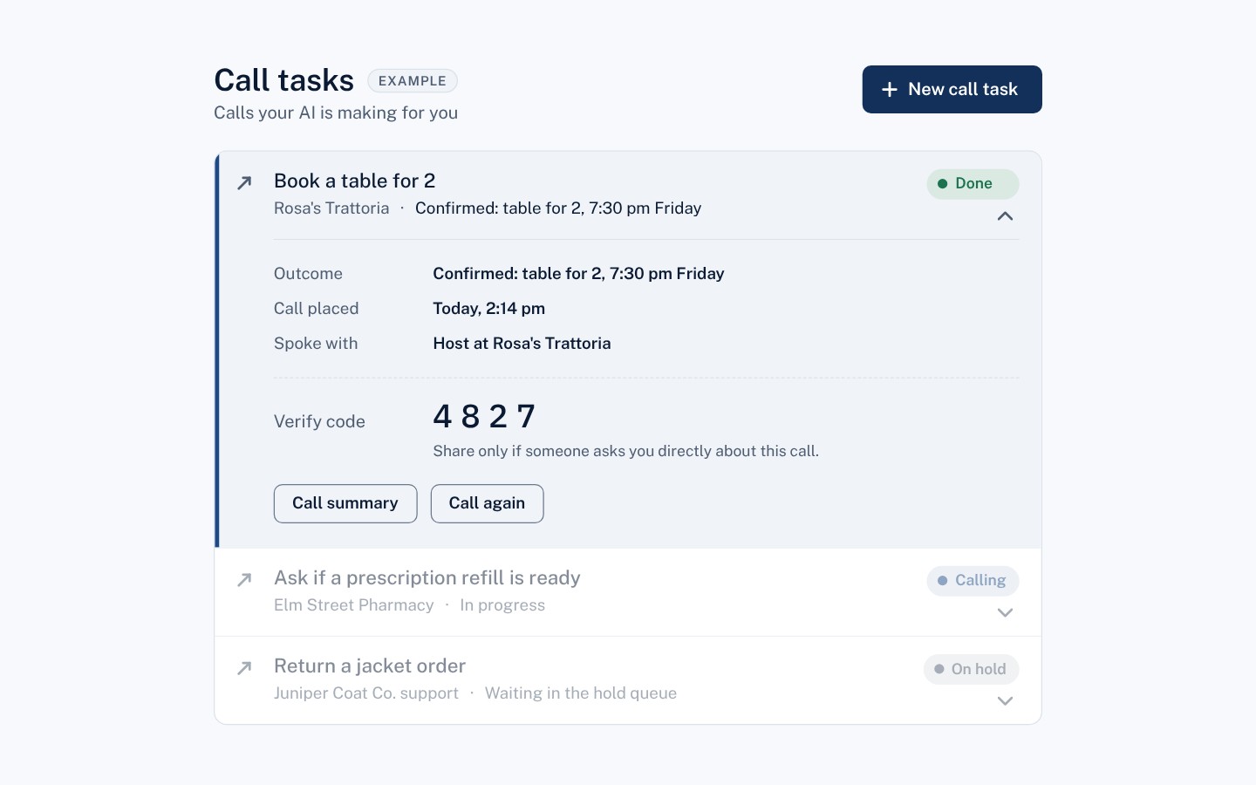Expand the prescription refill task details
This screenshot has width=1256, height=785.
coord(1005,612)
